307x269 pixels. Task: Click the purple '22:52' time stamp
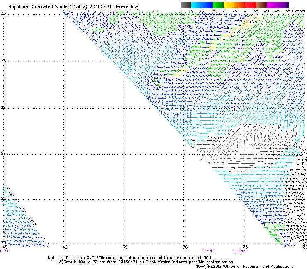pos(209,251)
